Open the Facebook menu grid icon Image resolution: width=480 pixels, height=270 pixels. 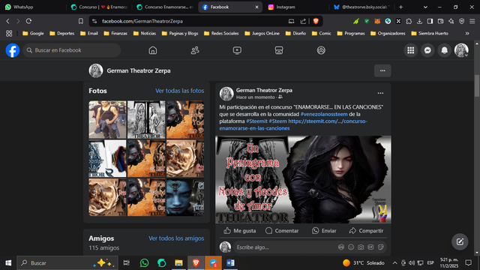tap(411, 50)
